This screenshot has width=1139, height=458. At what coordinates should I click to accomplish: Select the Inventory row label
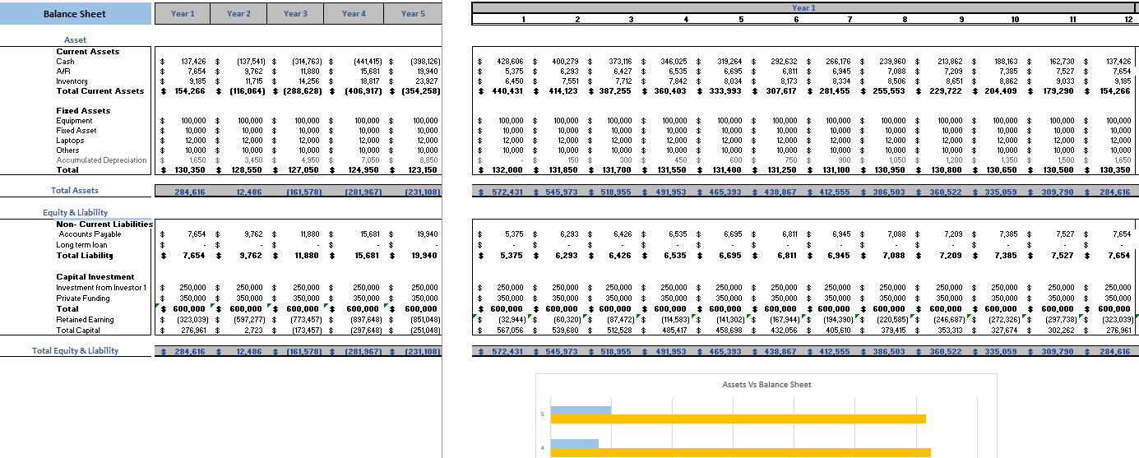(72, 81)
